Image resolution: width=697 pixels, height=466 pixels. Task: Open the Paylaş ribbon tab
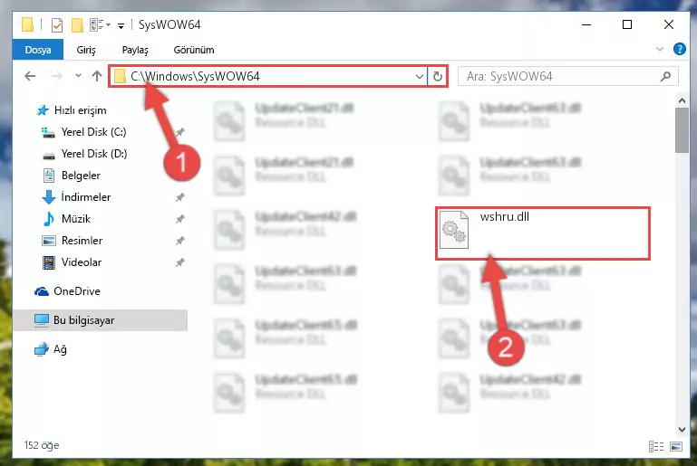click(135, 50)
